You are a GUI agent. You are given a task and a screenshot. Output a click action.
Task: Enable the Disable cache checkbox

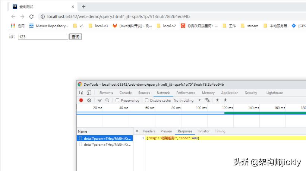[146, 100]
